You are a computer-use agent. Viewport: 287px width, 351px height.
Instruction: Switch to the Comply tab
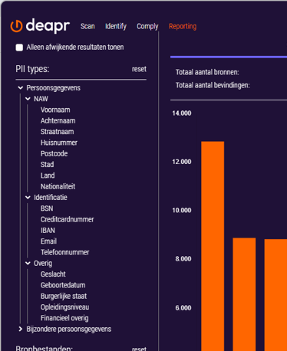(x=147, y=26)
